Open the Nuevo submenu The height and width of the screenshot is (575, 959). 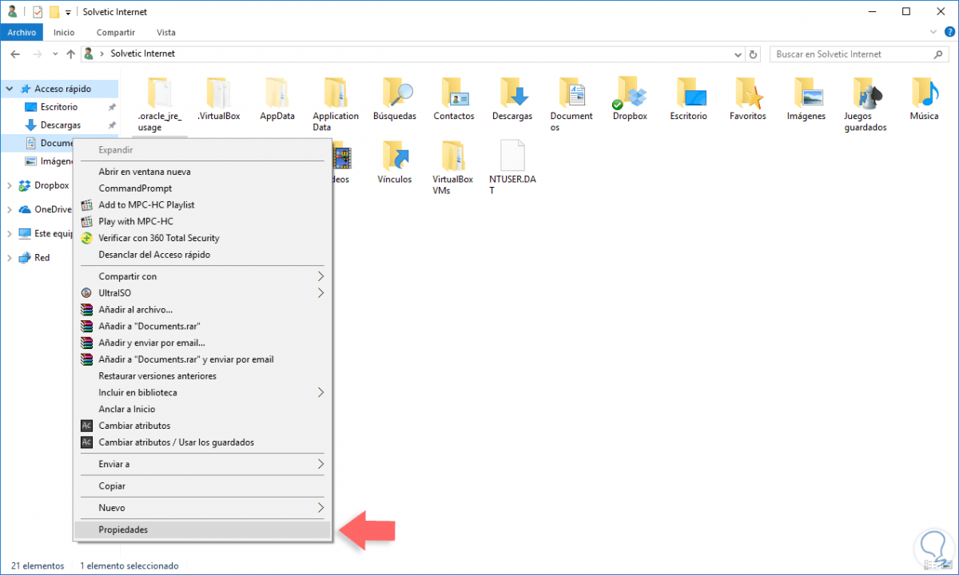pos(202,508)
